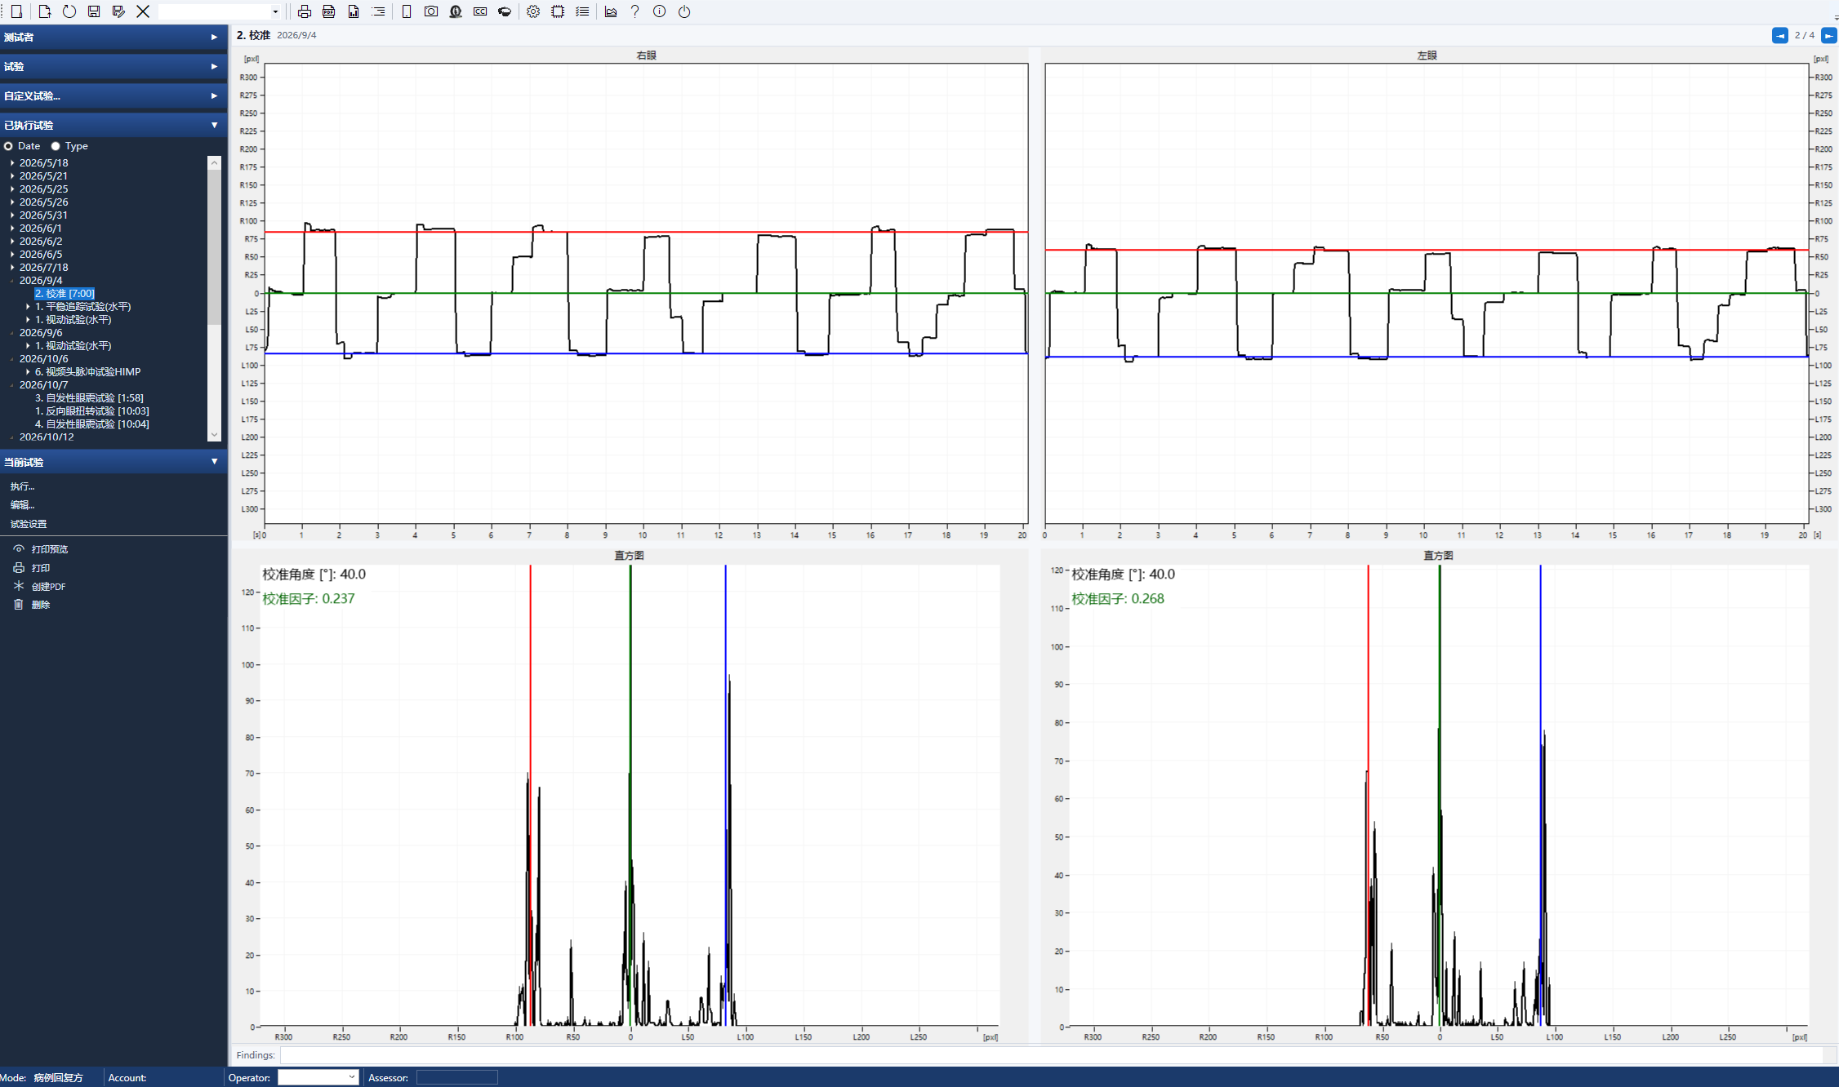Click 执行... in current test panel
1839x1087 pixels.
pos(22,486)
